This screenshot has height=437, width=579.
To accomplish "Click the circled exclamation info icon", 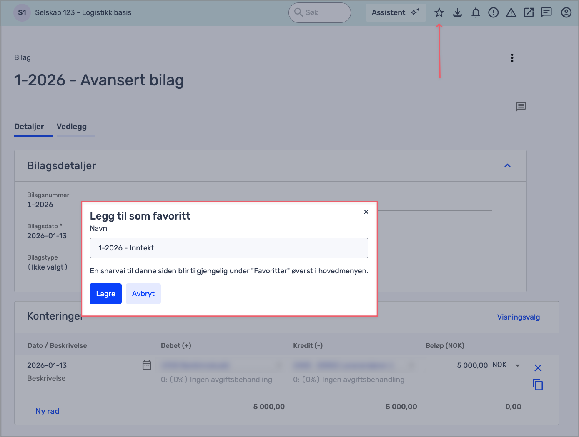I will [493, 12].
